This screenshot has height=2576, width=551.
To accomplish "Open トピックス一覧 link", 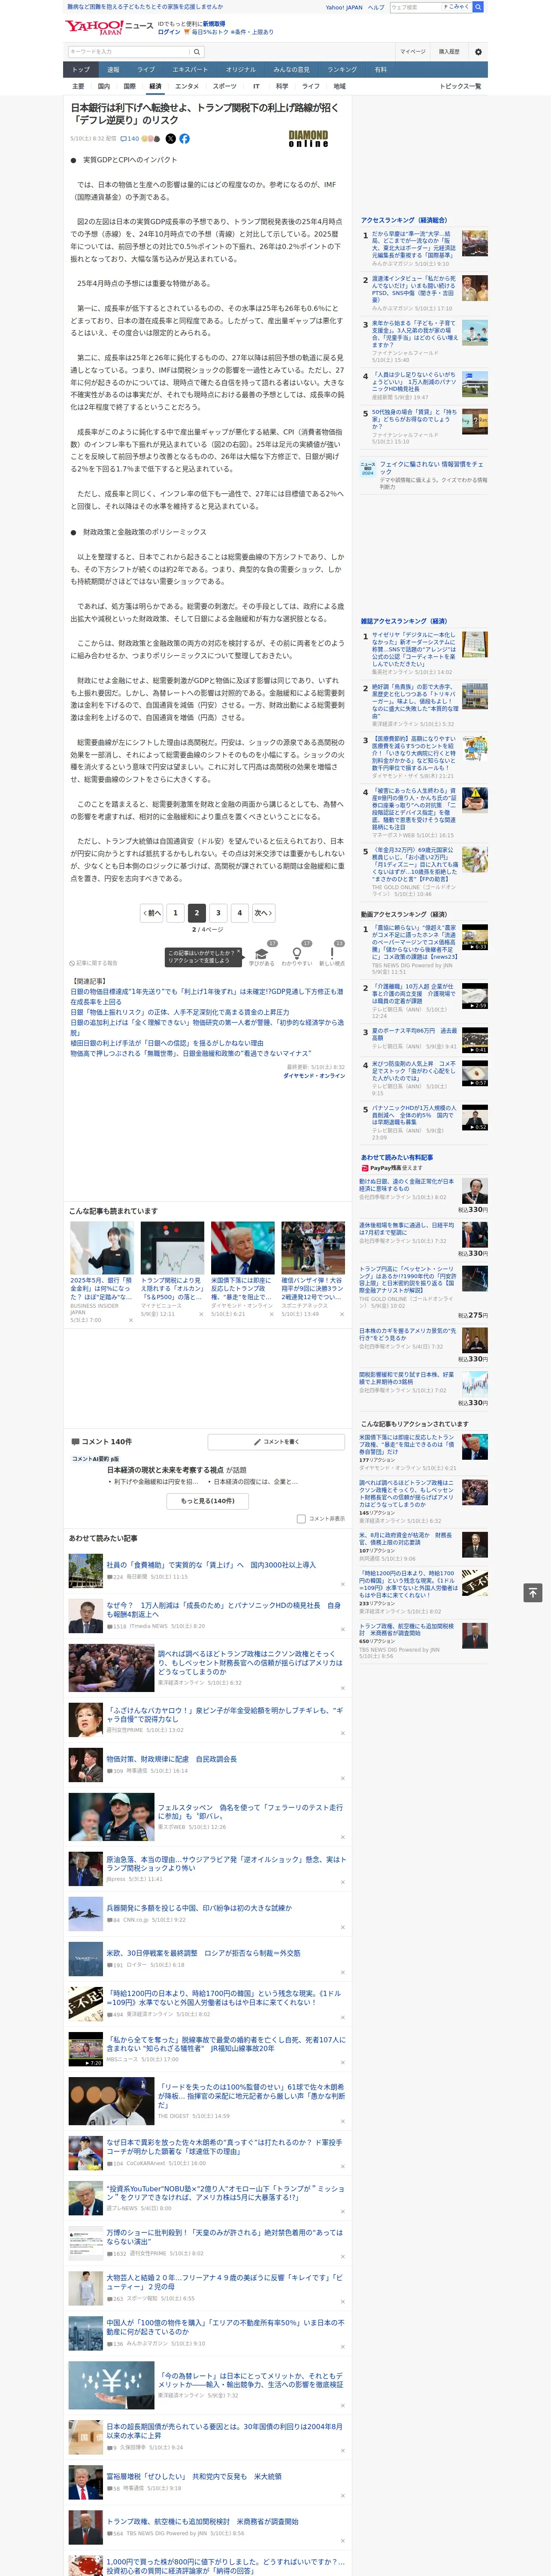I will tap(460, 86).
